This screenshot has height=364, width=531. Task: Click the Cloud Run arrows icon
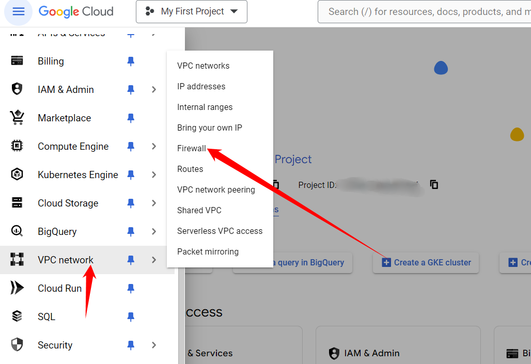coord(17,288)
